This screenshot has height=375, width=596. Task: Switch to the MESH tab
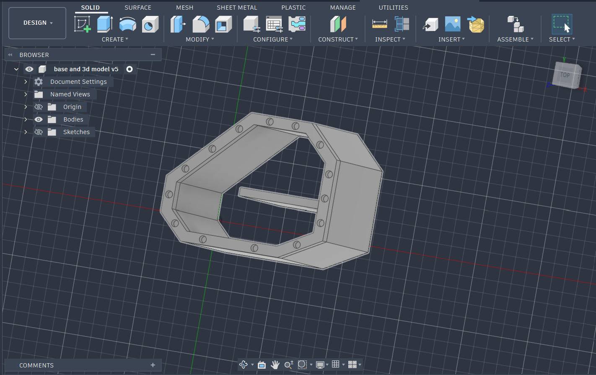[x=185, y=8]
